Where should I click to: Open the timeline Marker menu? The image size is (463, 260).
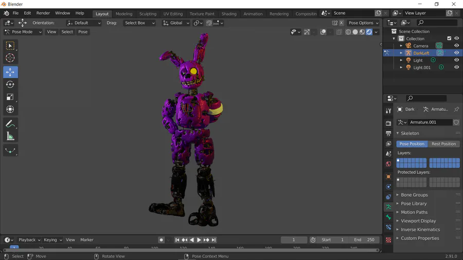coord(87,240)
